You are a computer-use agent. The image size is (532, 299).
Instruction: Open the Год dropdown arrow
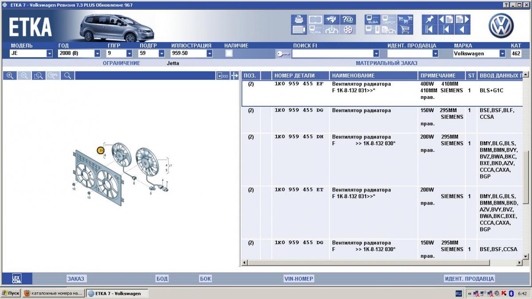[x=98, y=54]
